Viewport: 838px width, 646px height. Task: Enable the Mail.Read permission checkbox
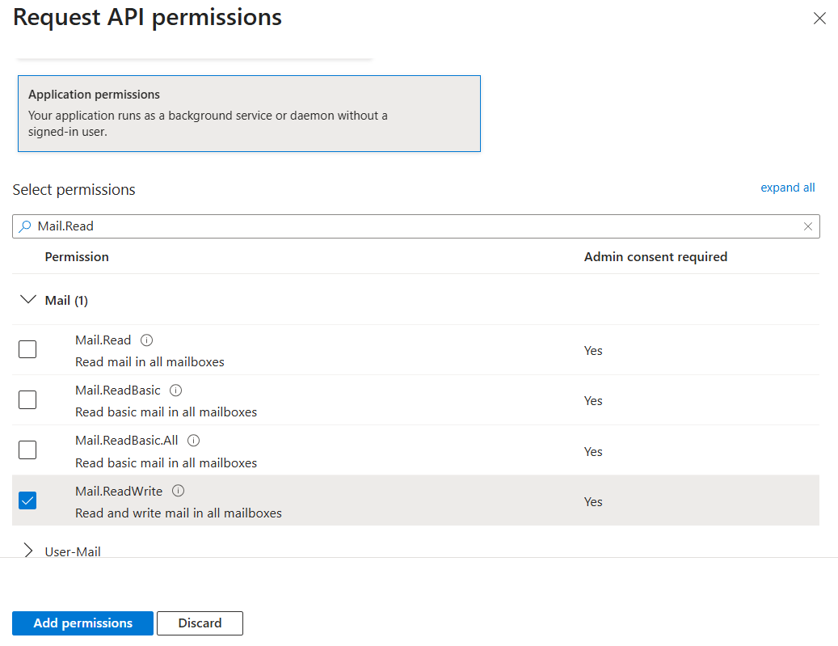pyautogui.click(x=27, y=349)
